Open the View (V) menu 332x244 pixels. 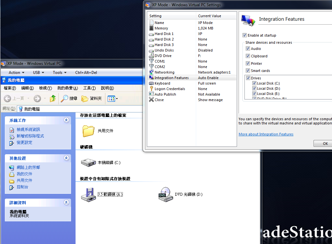pyautogui.click(x=45, y=88)
